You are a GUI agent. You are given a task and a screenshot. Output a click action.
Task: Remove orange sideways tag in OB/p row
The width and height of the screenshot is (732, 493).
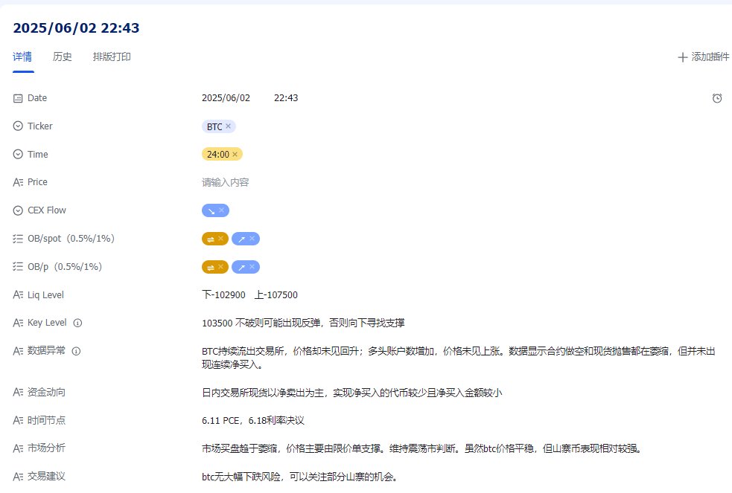pos(221,267)
